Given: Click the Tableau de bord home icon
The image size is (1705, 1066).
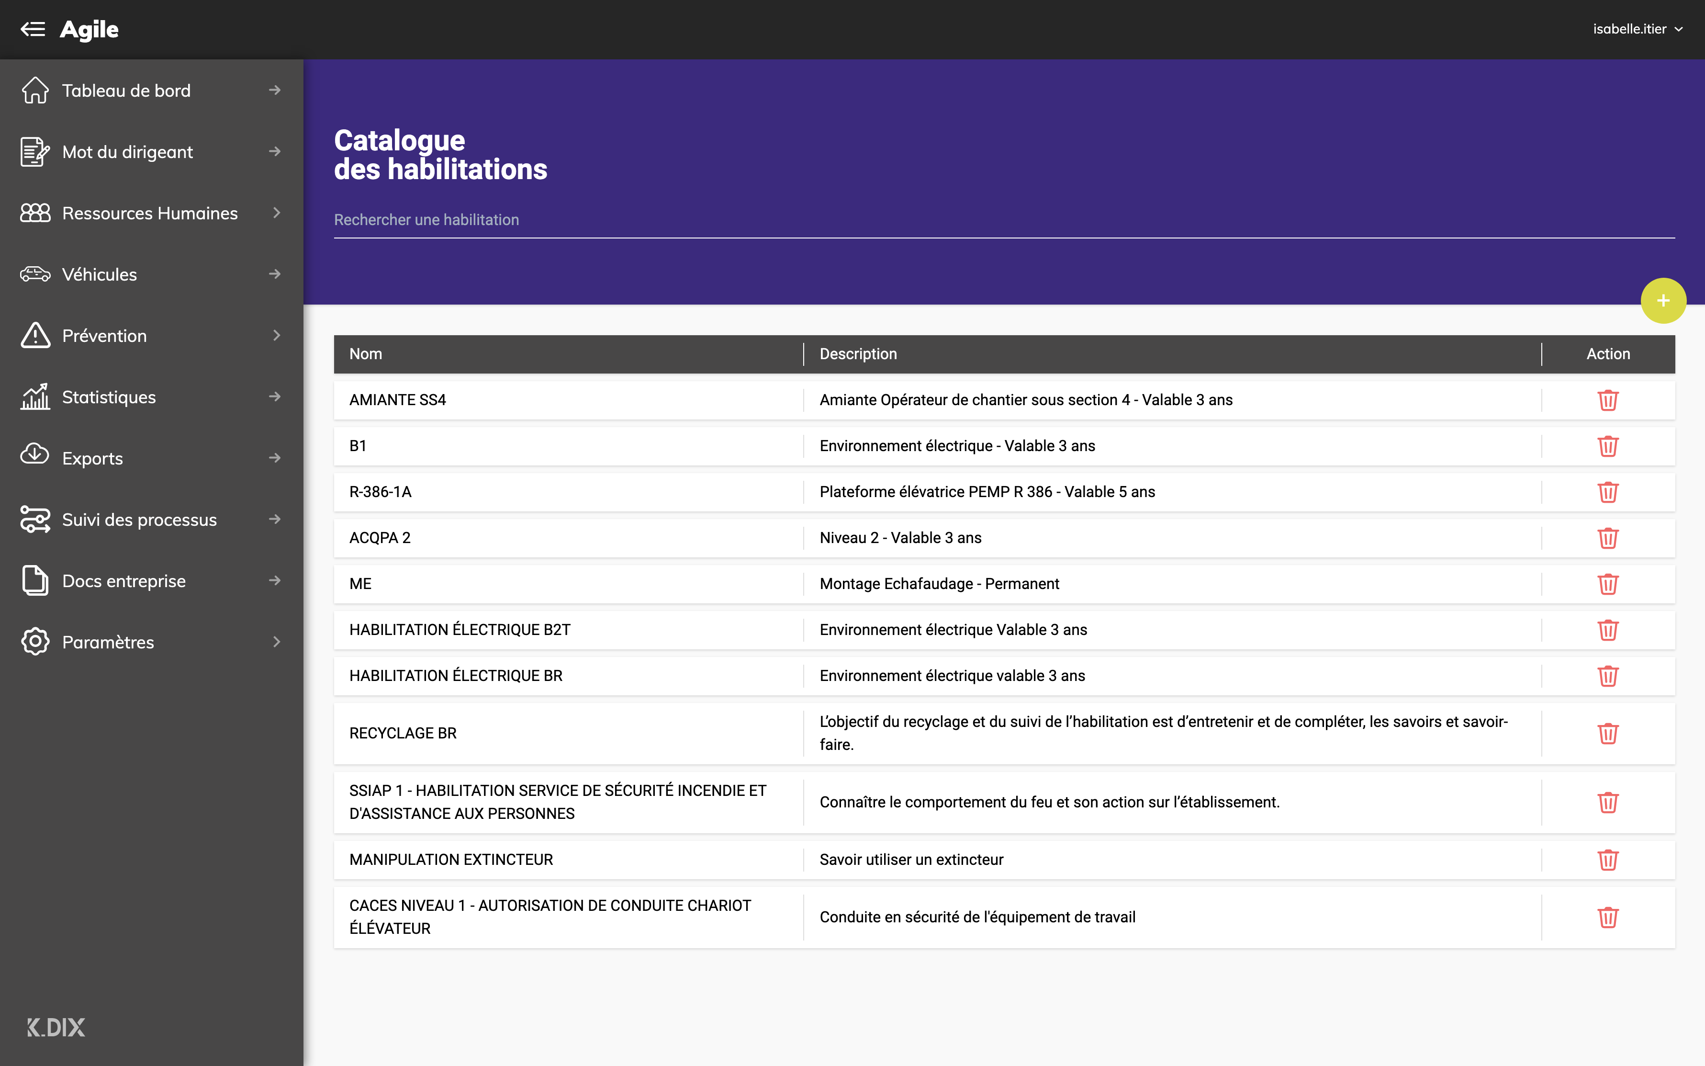Looking at the screenshot, I should point(35,90).
